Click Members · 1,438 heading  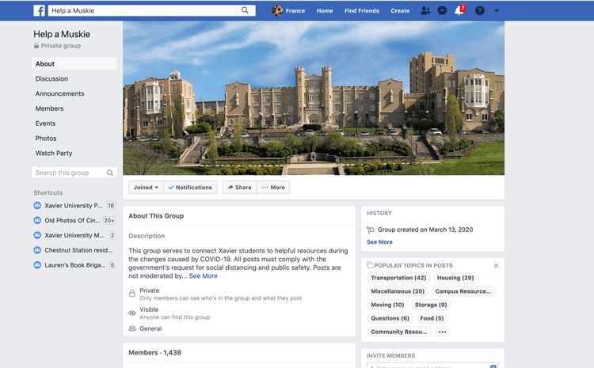coord(155,352)
